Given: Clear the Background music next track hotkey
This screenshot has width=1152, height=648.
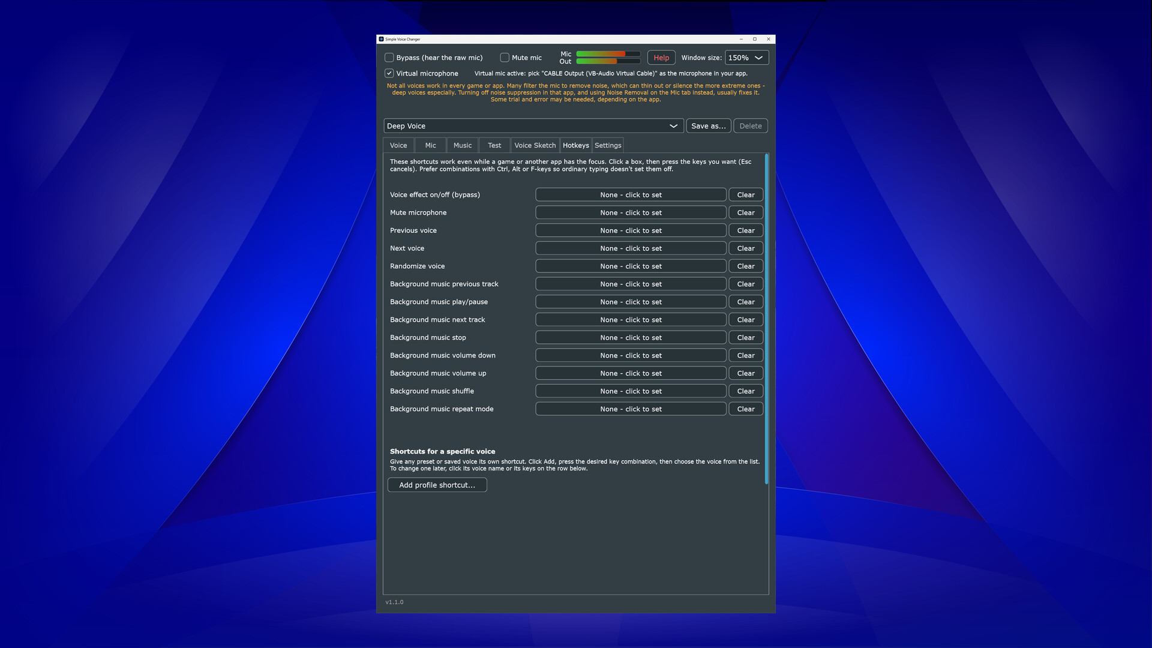Looking at the screenshot, I should click(x=746, y=320).
